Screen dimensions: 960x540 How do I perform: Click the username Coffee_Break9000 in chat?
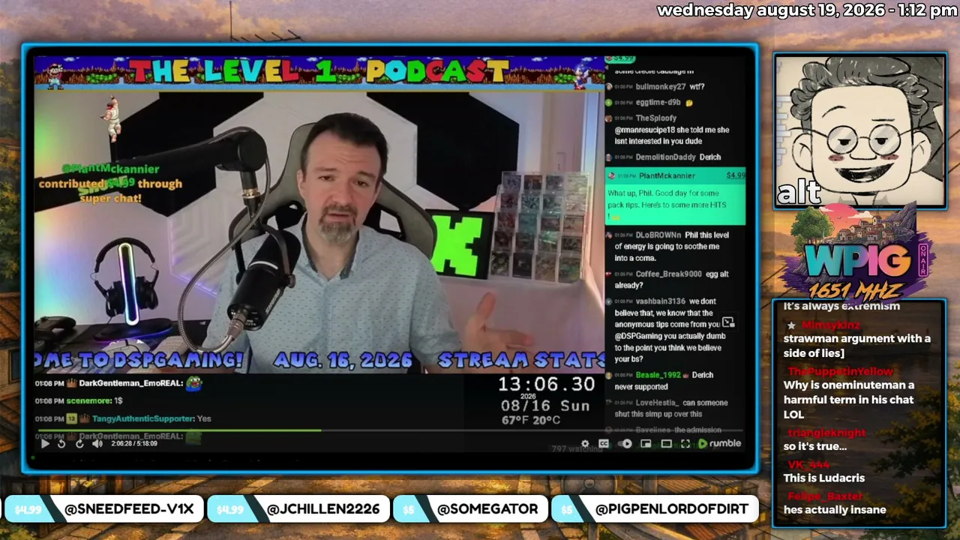668,274
